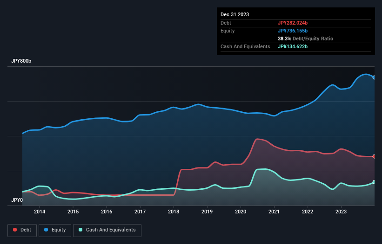Click the Equity endpoint marker on chart
Image resolution: width=382 pixels, height=244 pixels.
[374, 77]
